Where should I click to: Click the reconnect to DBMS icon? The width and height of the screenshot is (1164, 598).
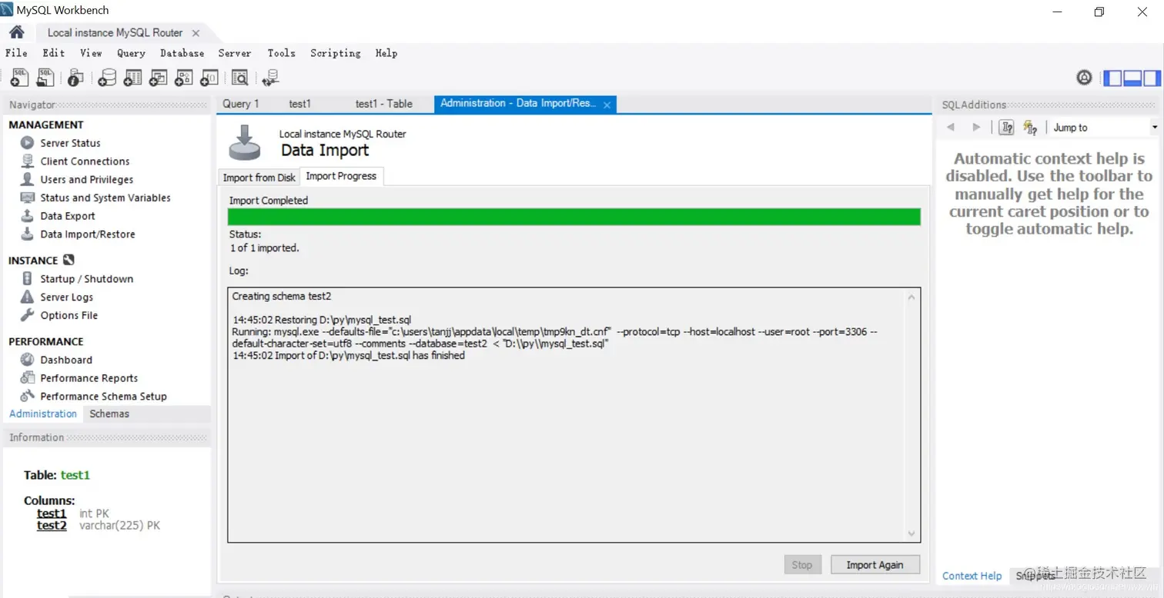tap(270, 78)
